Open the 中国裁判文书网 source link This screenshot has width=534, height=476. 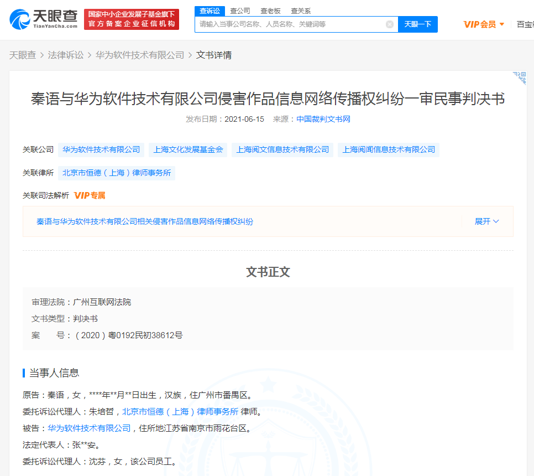point(323,119)
